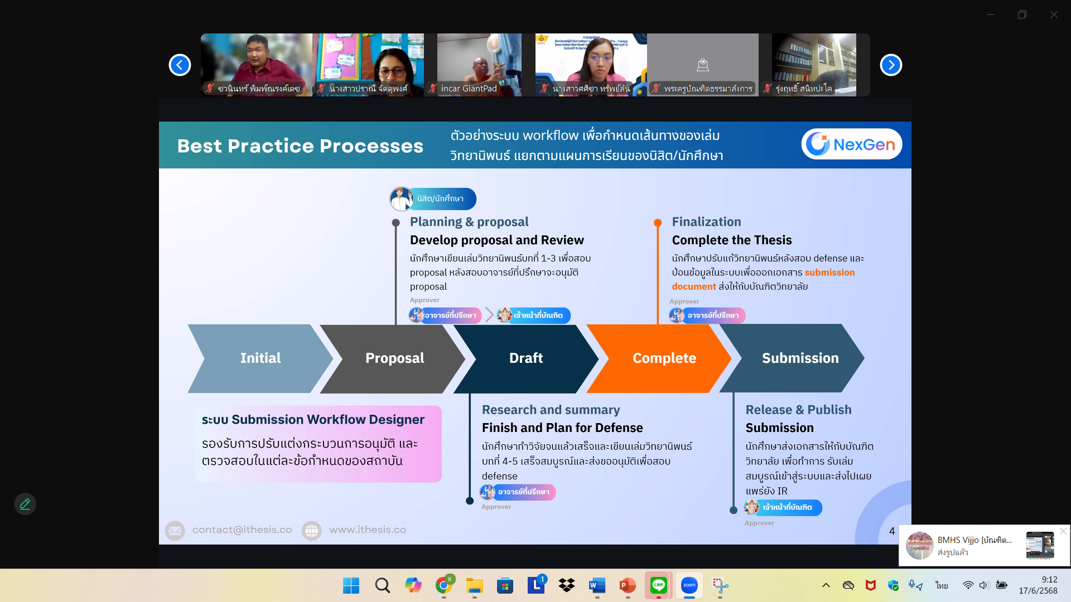Select the นางสาวศศิชา ทรัพย์ล้น video thumbnail
The width and height of the screenshot is (1071, 602).
click(591, 65)
